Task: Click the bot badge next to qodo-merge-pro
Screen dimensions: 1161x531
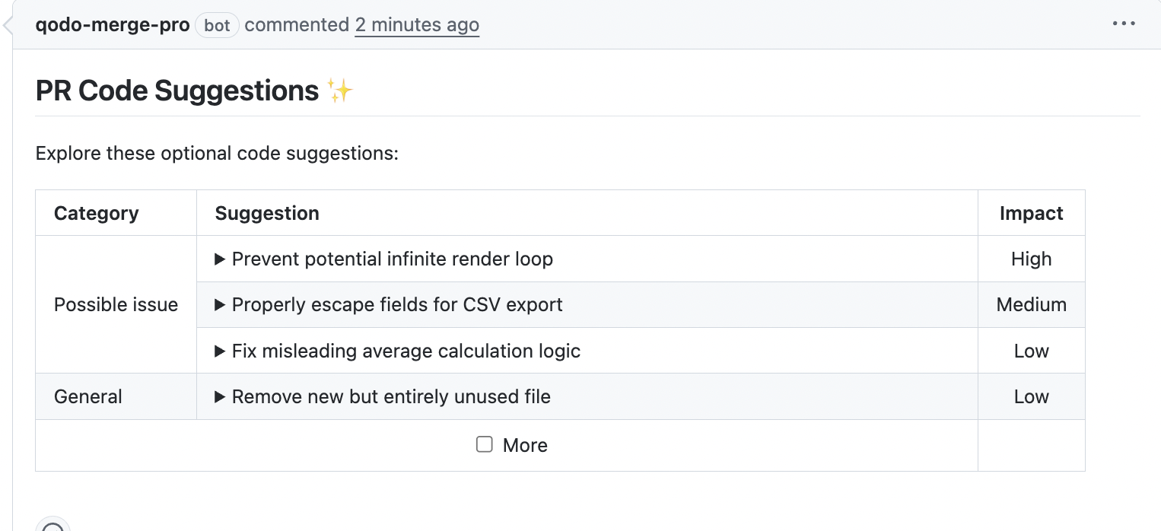Action: click(x=217, y=24)
